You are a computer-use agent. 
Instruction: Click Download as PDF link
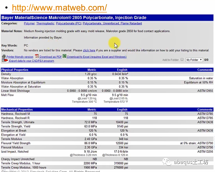51,57
